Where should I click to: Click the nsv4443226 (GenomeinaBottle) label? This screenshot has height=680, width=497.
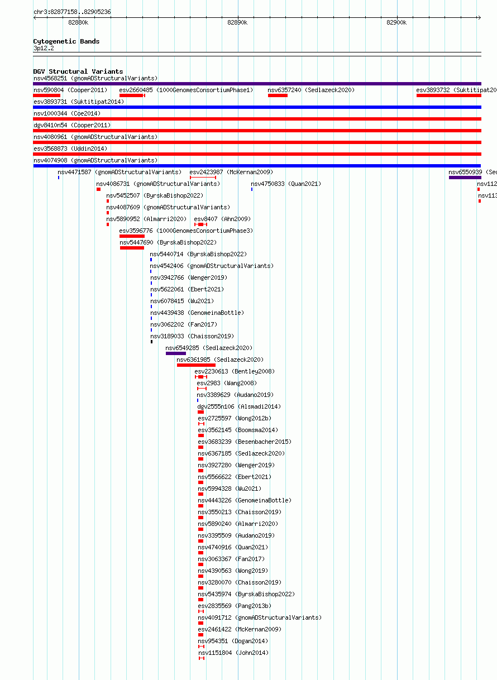pos(245,500)
